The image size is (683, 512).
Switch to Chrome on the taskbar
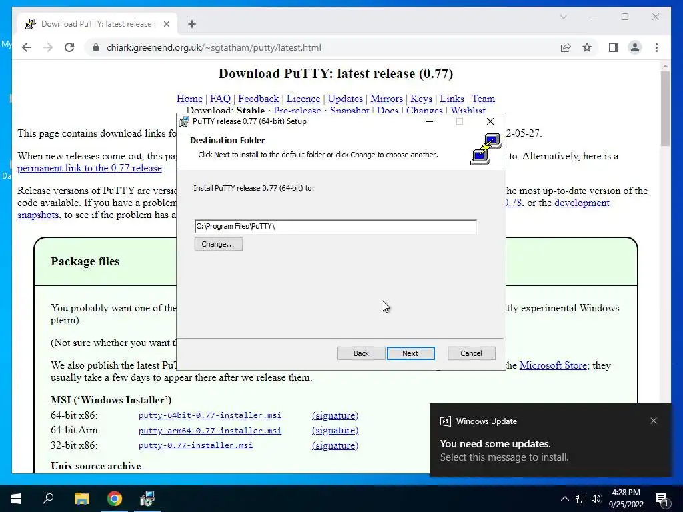click(x=115, y=499)
